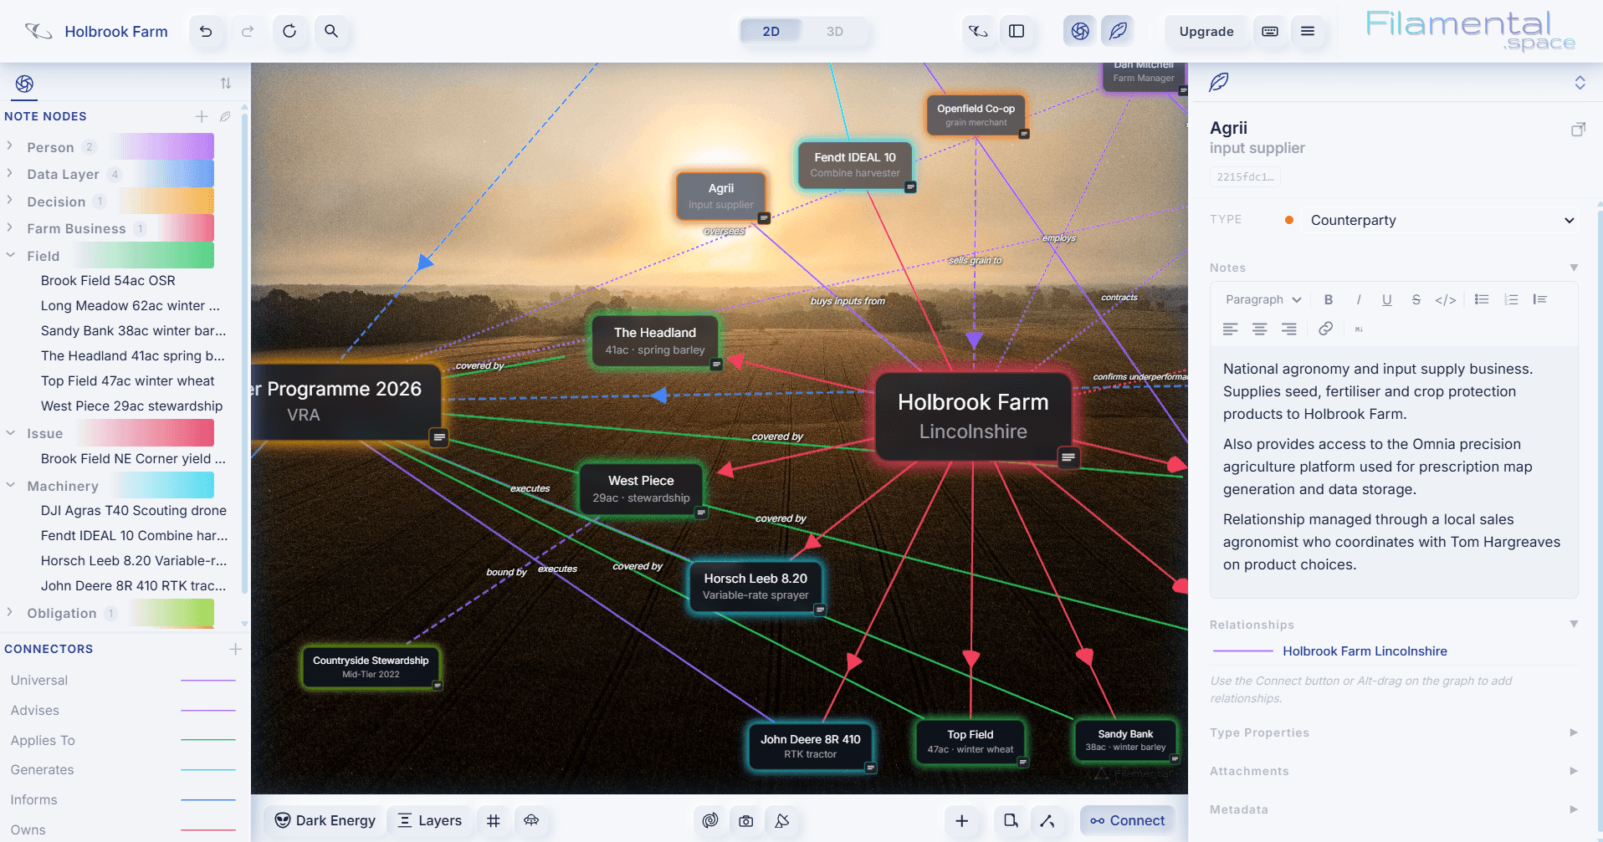
Task: Collapse the Machinery node group
Action: [x=10, y=485]
